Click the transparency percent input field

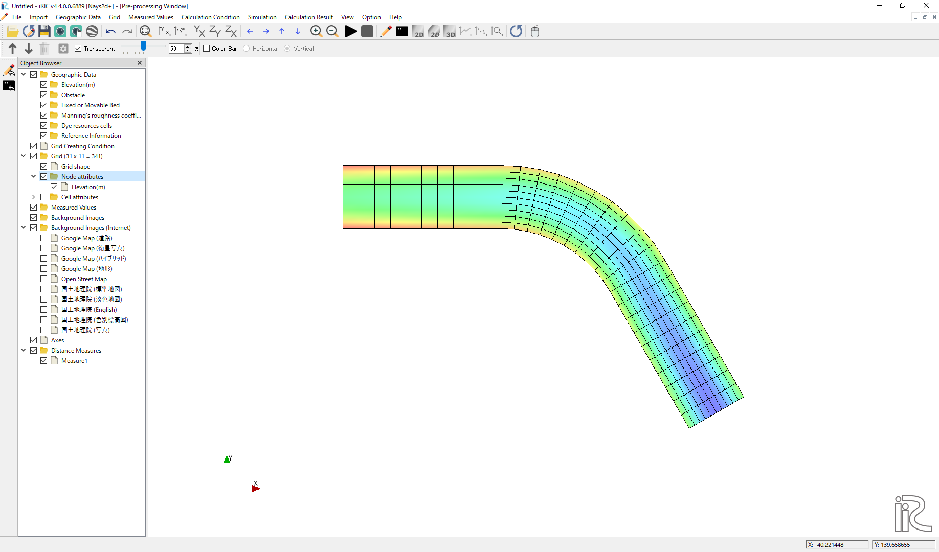[177, 49]
